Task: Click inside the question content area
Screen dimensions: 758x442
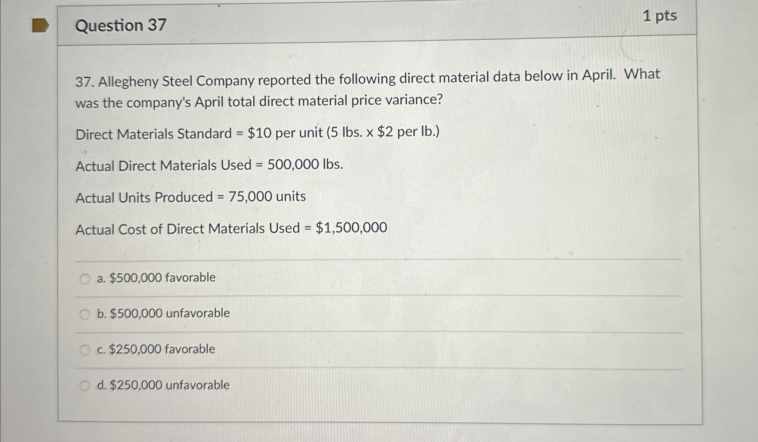Action: (369, 185)
